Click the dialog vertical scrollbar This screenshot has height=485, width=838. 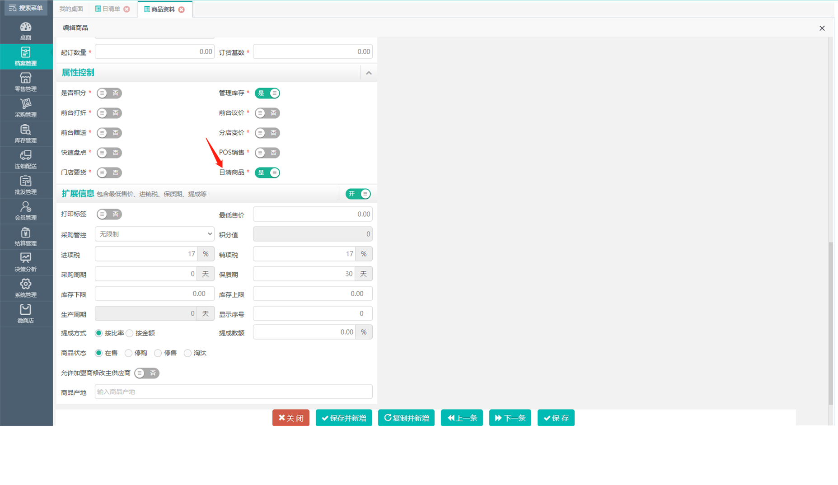point(831,323)
